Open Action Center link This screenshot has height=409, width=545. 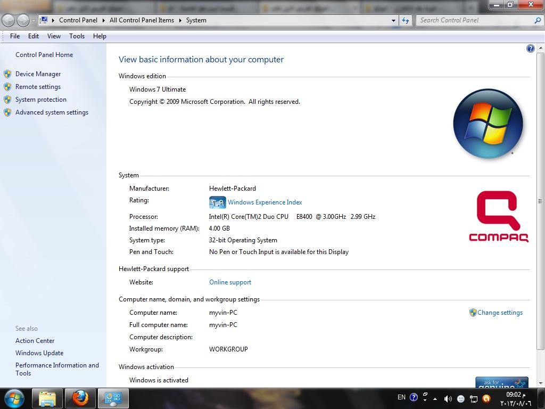[35, 340]
